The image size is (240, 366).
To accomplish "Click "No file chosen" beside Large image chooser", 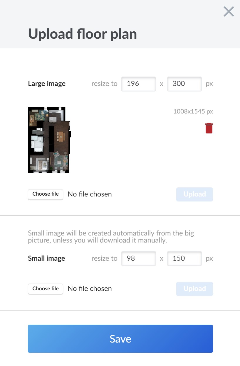I will click(90, 194).
